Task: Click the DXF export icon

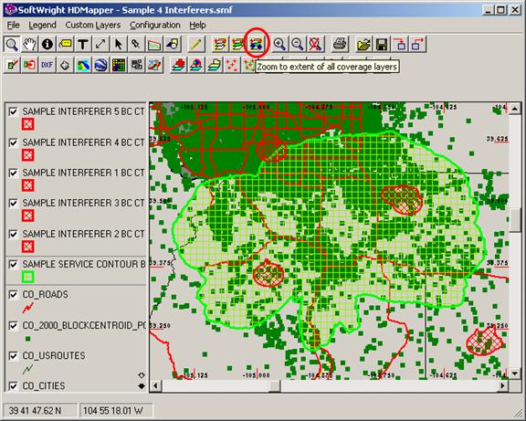Action: [x=47, y=65]
